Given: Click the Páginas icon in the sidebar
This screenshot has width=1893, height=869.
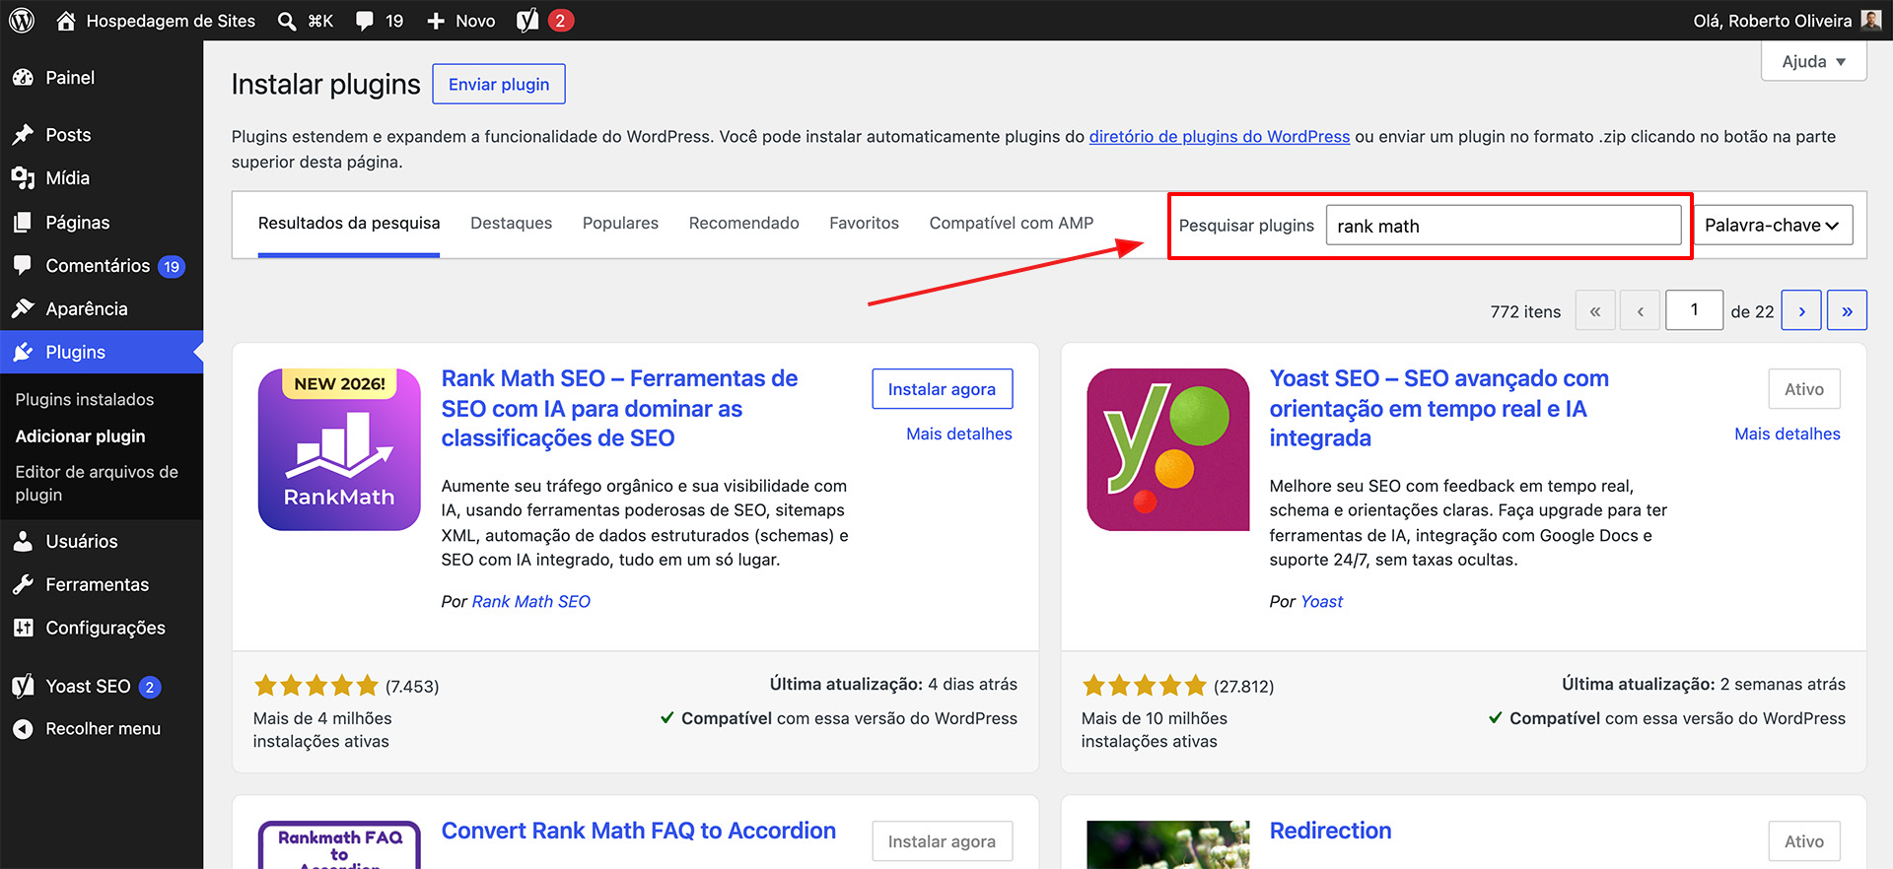Looking at the screenshot, I should (x=23, y=223).
